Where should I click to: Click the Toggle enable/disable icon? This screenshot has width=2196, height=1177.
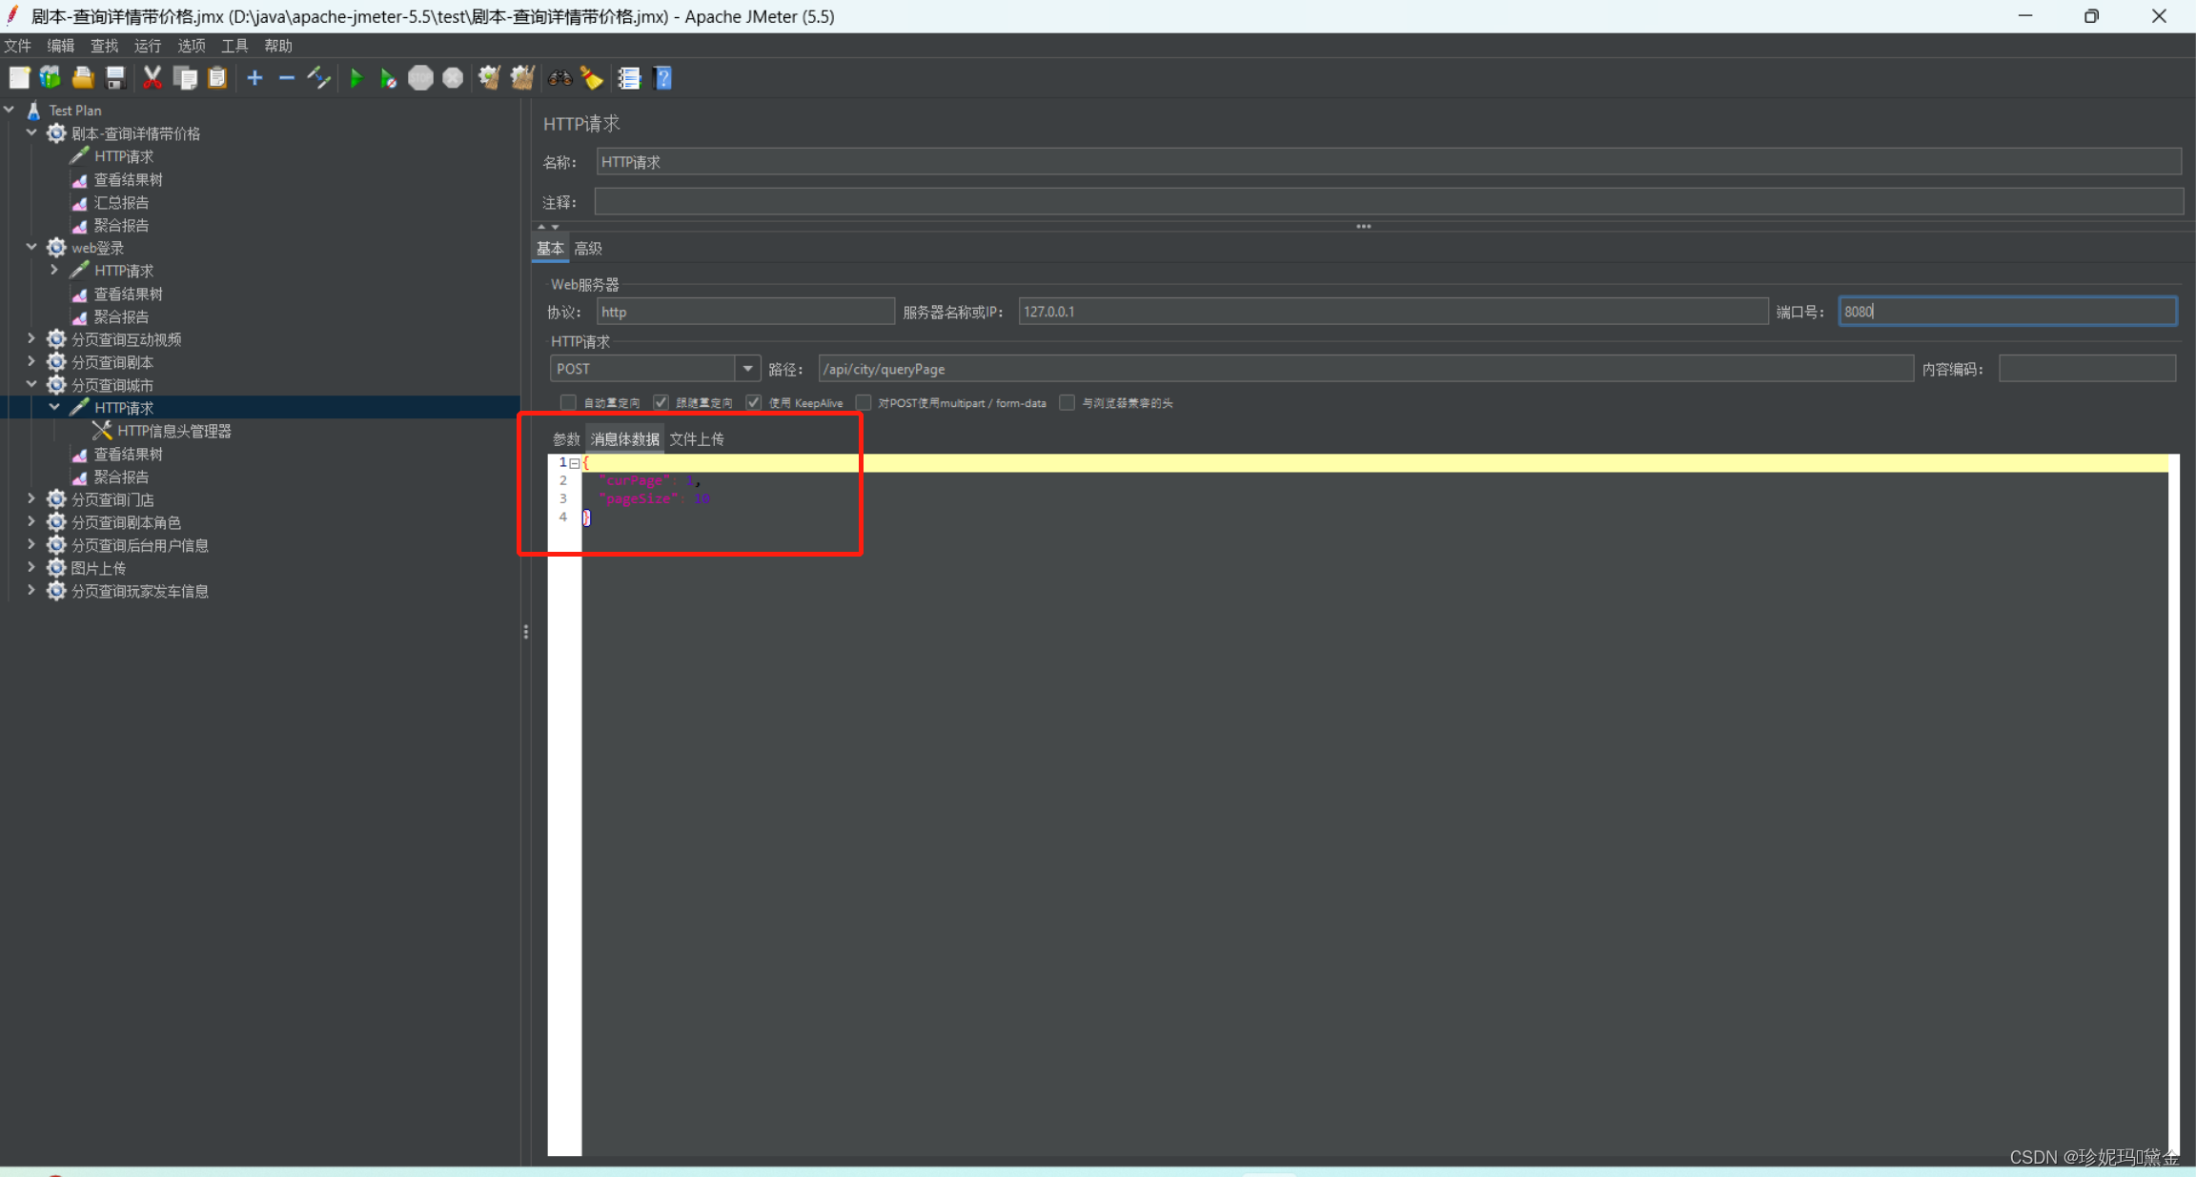click(318, 78)
